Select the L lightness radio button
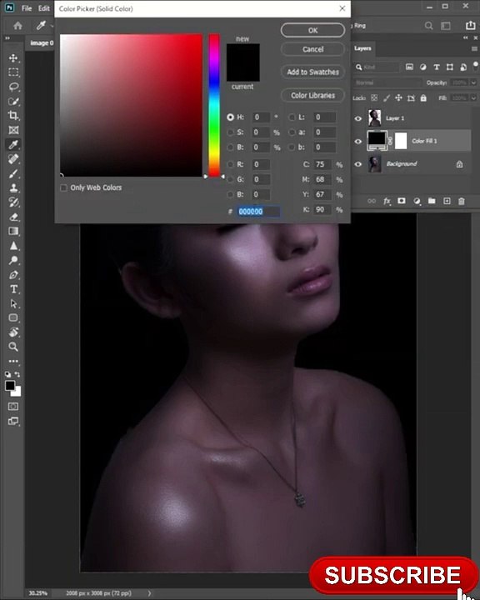 tap(292, 117)
